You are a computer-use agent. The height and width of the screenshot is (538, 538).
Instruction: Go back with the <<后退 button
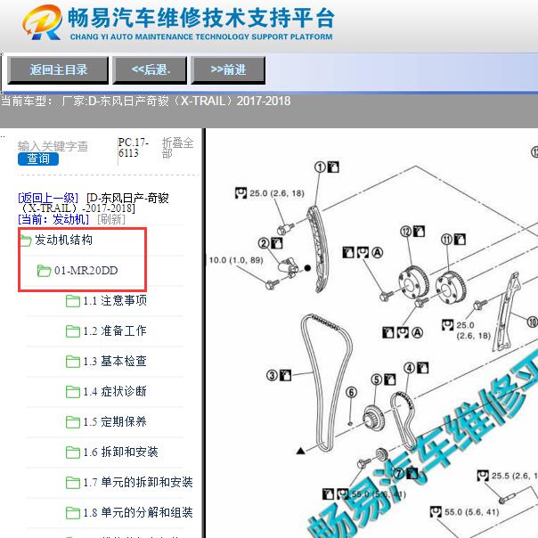(150, 70)
